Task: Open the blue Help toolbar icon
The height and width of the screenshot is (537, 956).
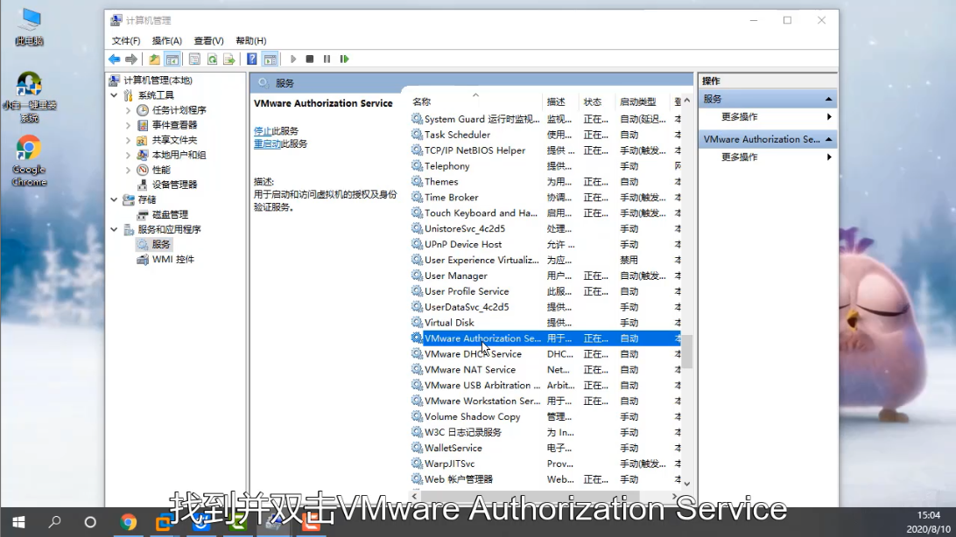Action: [x=252, y=59]
